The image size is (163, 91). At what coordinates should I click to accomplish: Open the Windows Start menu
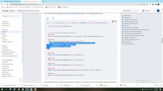[x=2, y=89]
